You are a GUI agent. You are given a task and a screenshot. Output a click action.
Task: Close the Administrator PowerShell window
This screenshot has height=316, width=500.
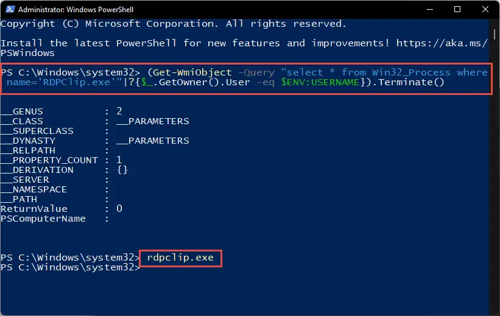pyautogui.click(x=485, y=9)
